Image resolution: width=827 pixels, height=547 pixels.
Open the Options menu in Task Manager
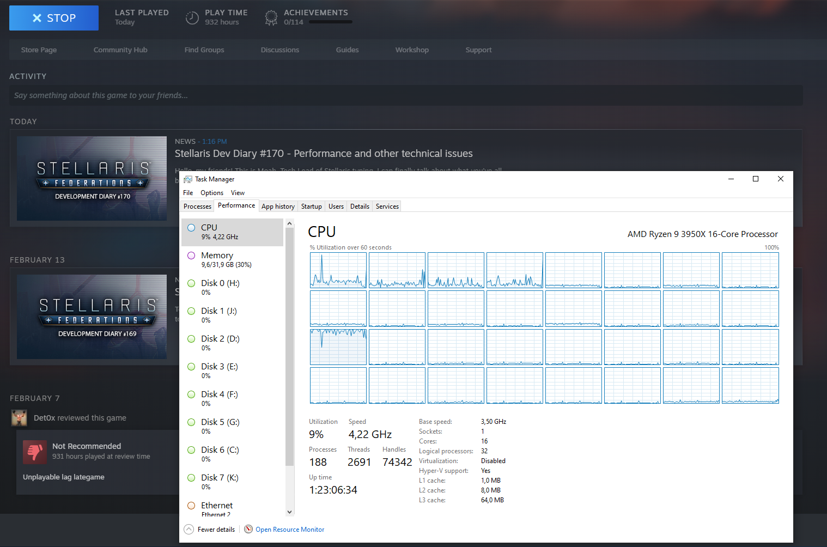(212, 193)
